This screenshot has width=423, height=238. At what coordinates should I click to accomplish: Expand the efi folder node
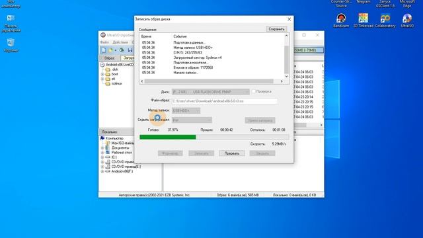(x=102, y=79)
